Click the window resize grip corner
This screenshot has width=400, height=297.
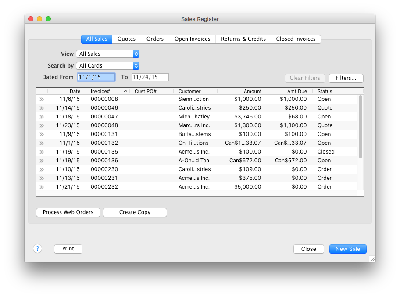pos(372,259)
